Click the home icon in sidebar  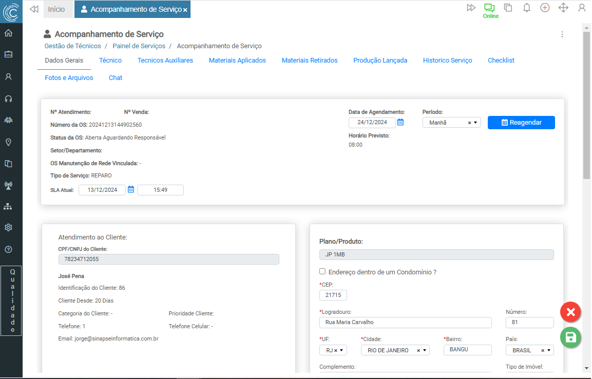[8, 33]
